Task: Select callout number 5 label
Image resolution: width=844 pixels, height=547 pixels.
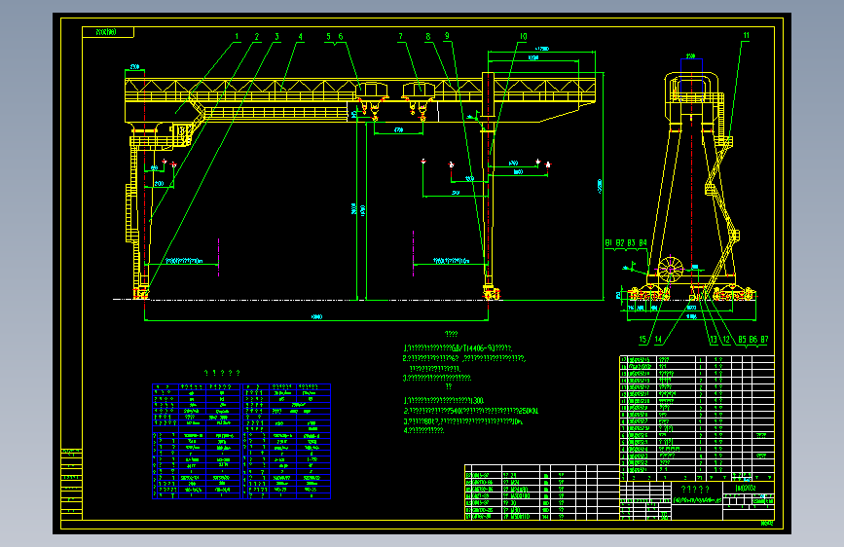Action: (x=328, y=37)
